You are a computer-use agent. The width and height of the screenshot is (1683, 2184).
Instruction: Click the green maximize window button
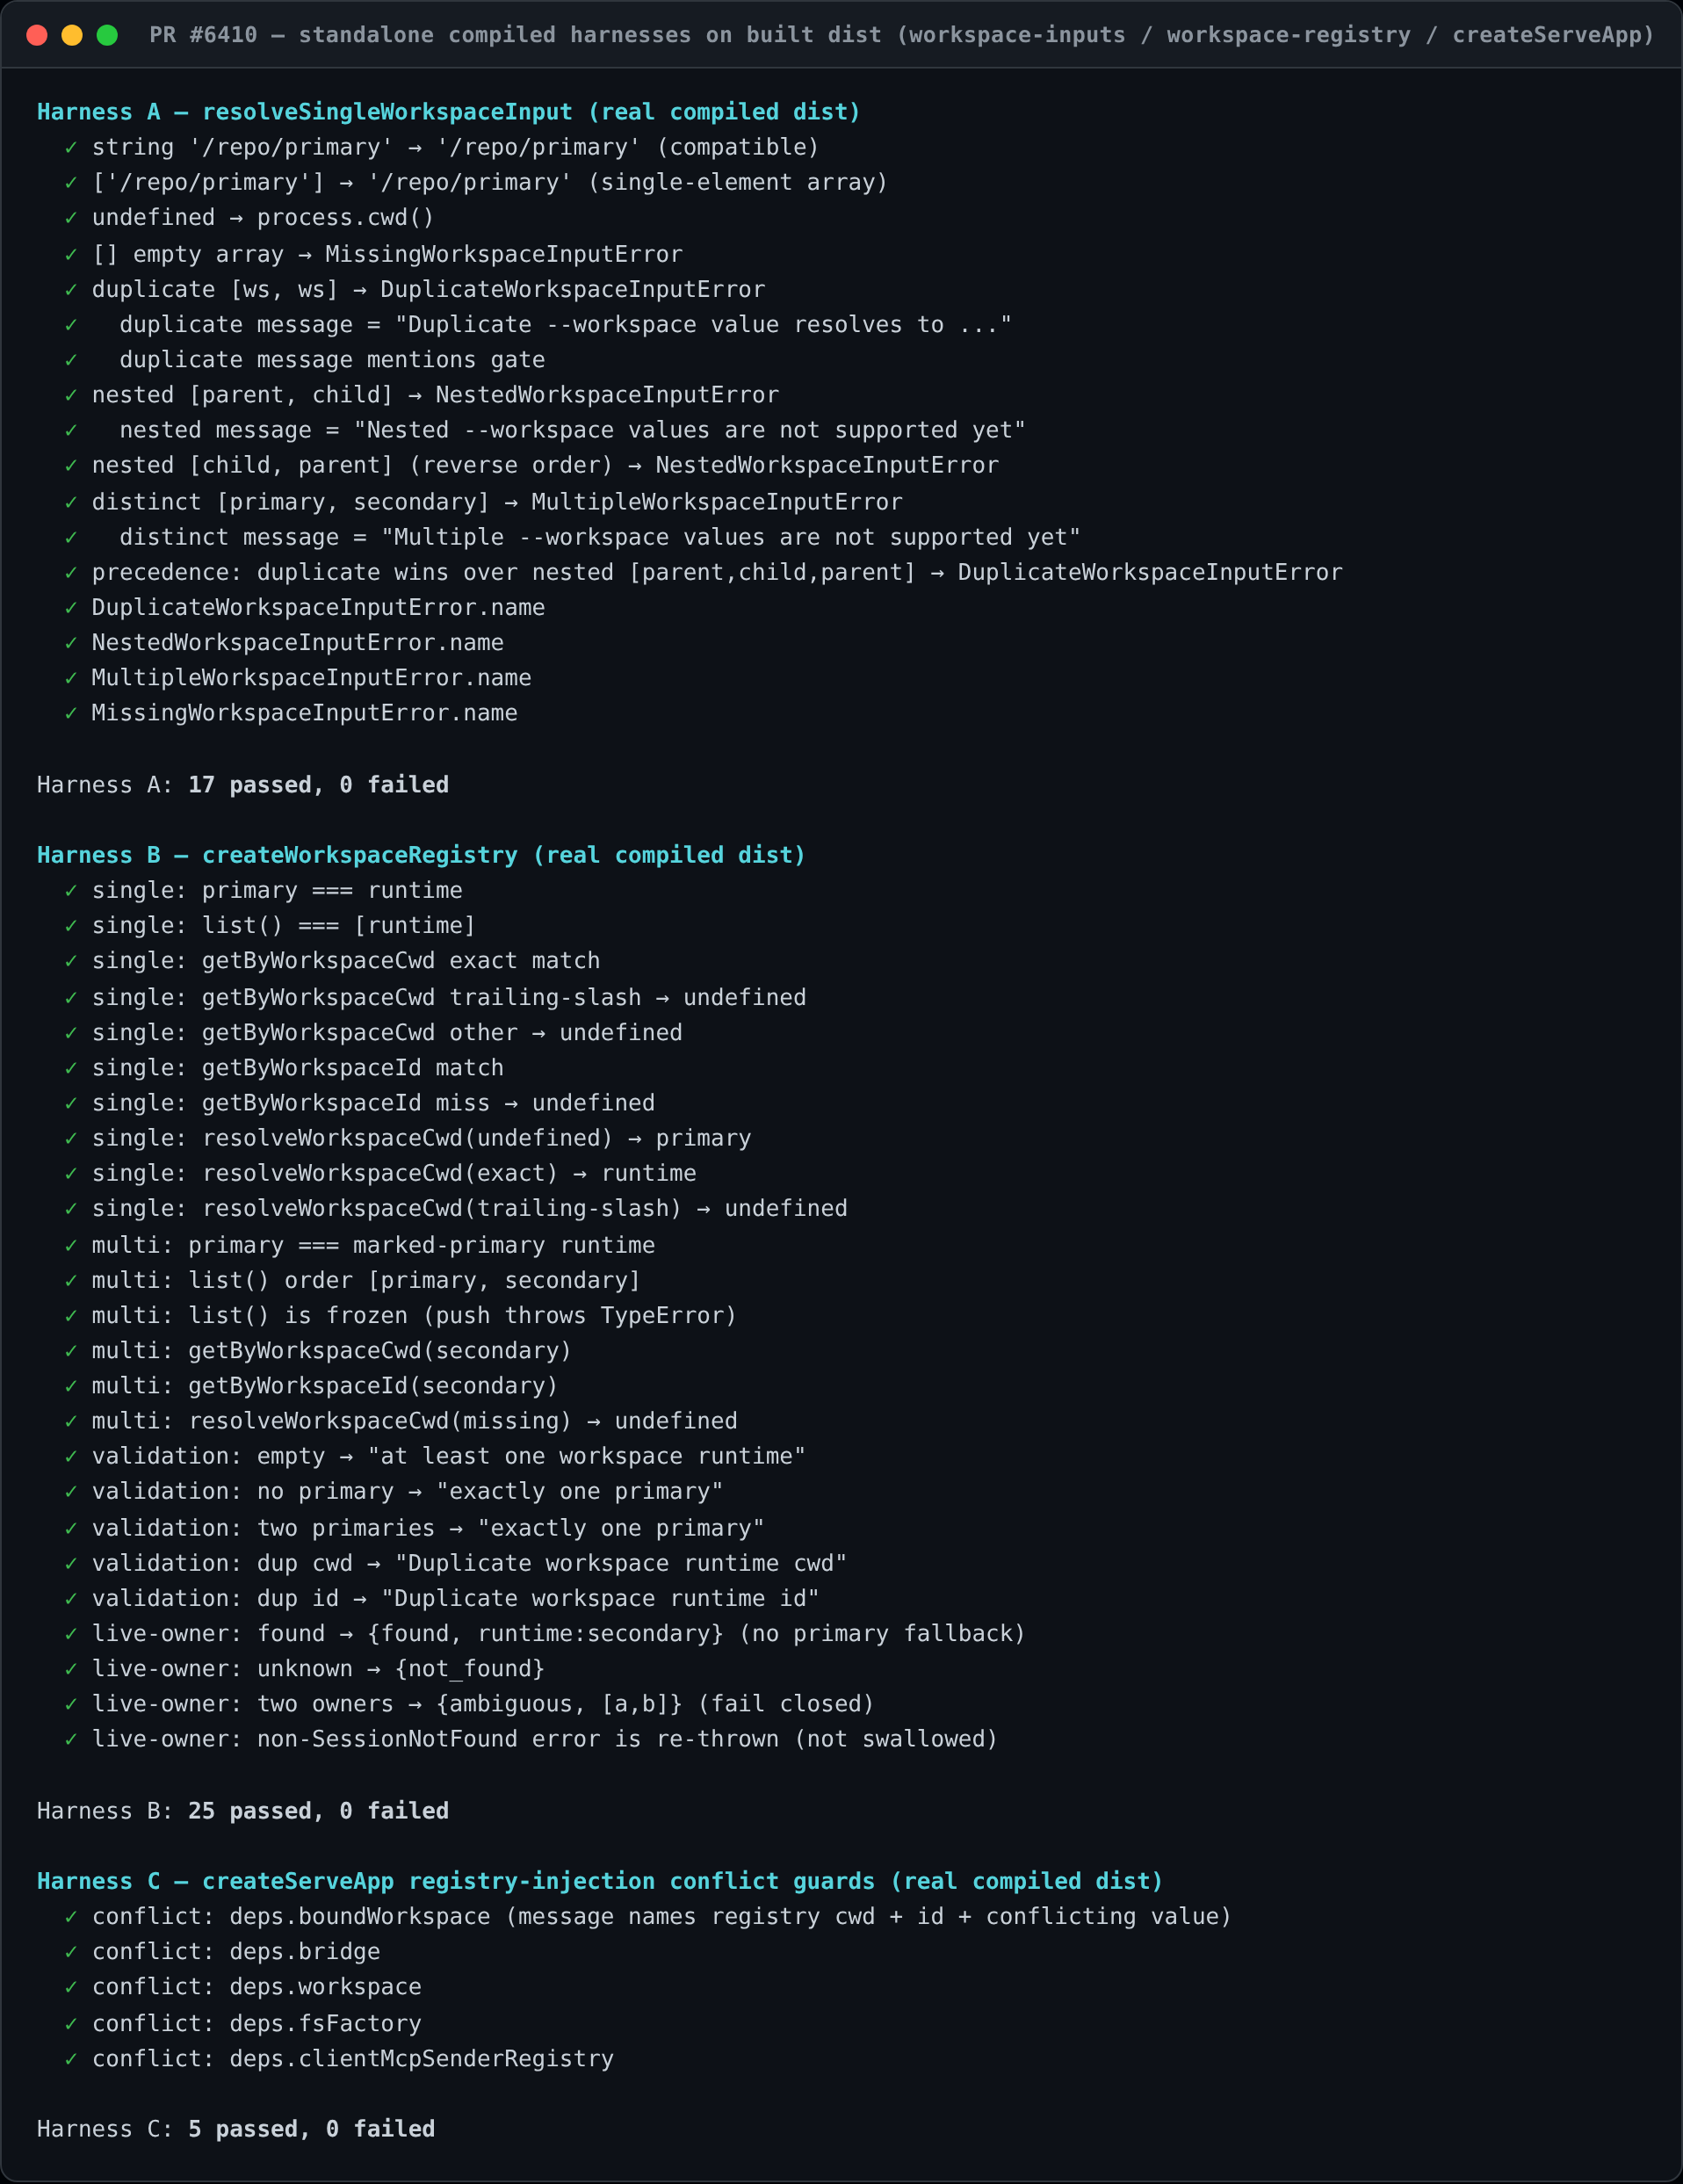coord(107,35)
